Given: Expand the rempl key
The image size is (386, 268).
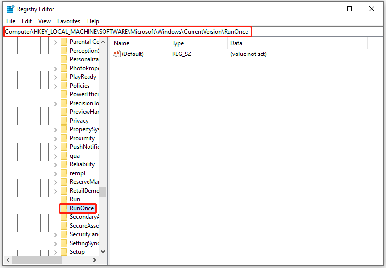Looking at the screenshot, I should 55,174.
